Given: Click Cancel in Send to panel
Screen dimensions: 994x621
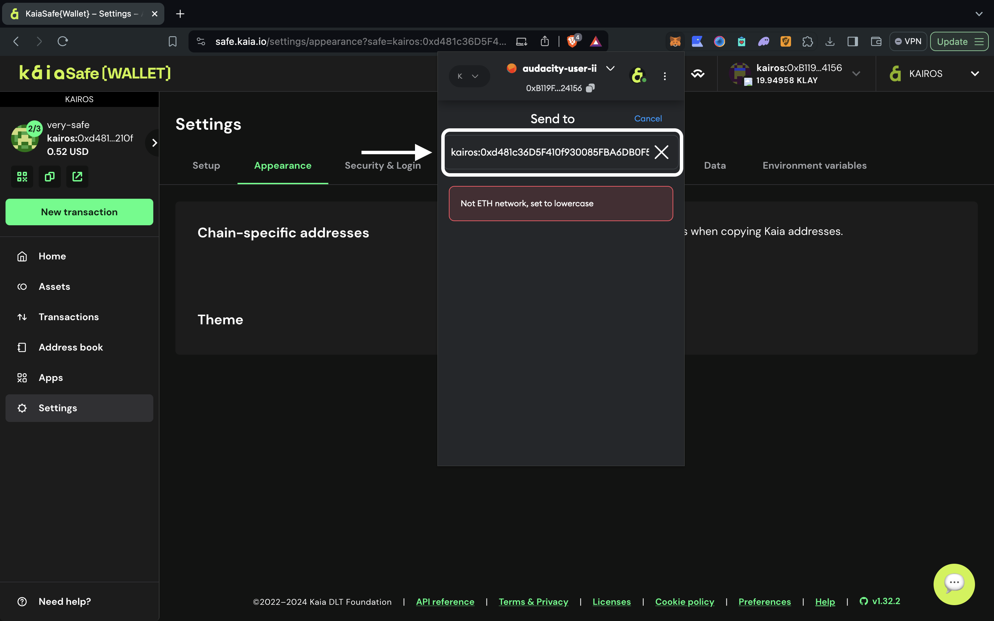Looking at the screenshot, I should click(x=648, y=119).
